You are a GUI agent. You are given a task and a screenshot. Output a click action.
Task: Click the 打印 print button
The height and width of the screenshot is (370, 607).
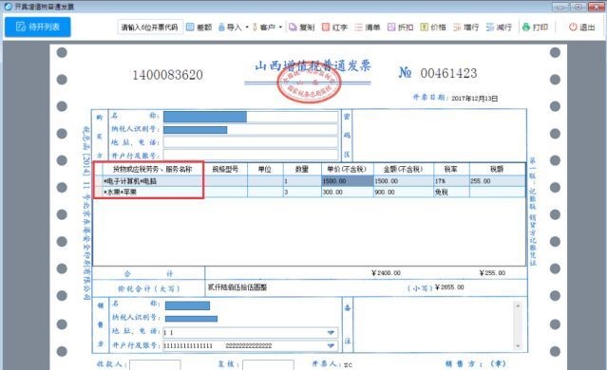(536, 28)
